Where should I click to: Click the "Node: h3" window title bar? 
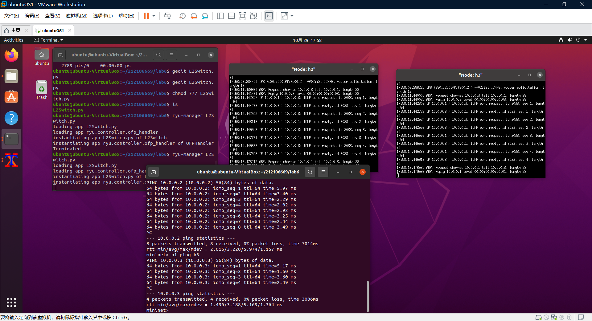pyautogui.click(x=471, y=75)
